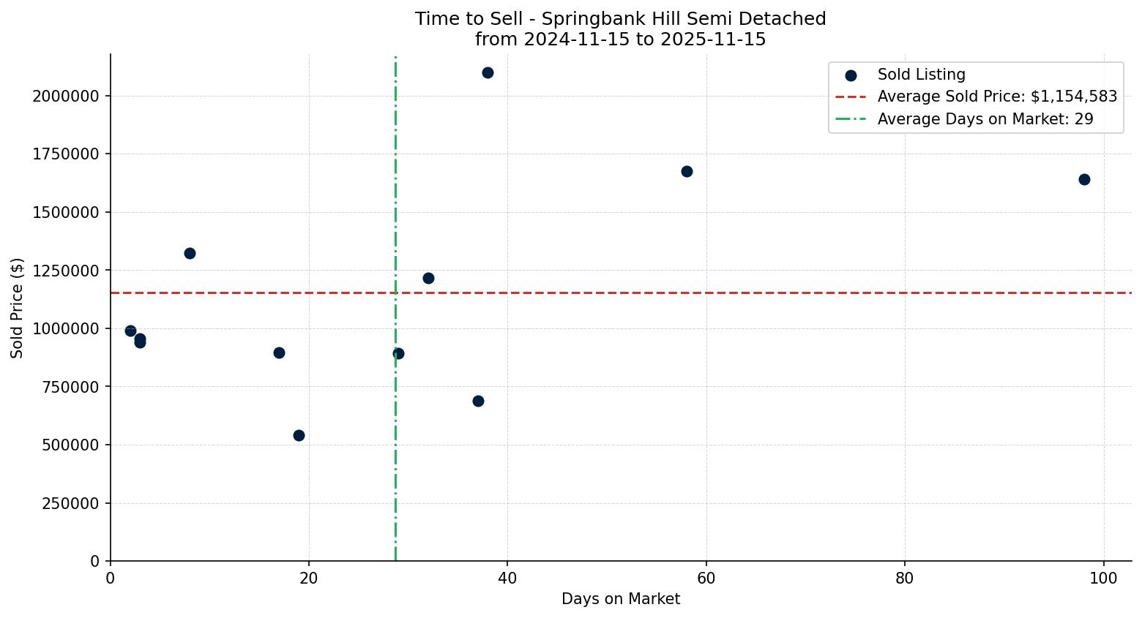This screenshot has height=618, width=1142.
Task: Select the sold listing dot at 58 days
Action: click(687, 171)
